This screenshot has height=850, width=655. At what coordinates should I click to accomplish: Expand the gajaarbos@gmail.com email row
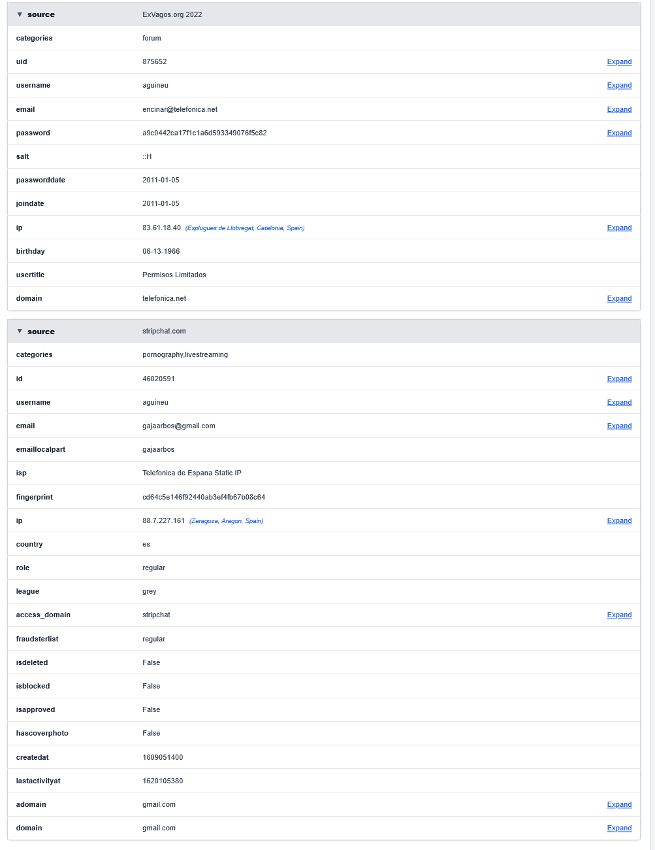pyautogui.click(x=619, y=426)
